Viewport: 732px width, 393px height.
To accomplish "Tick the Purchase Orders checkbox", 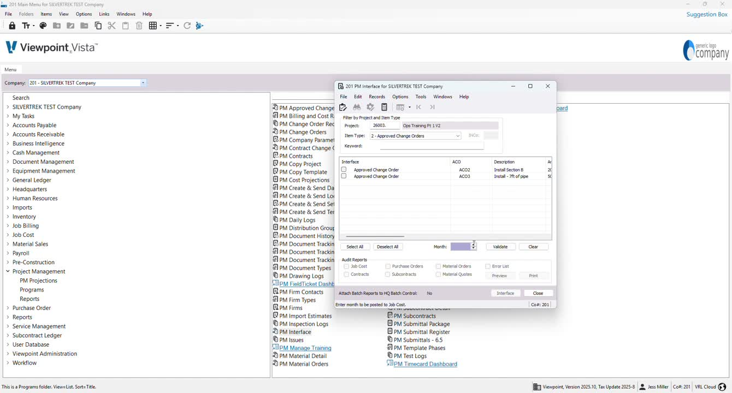I will pyautogui.click(x=388, y=266).
